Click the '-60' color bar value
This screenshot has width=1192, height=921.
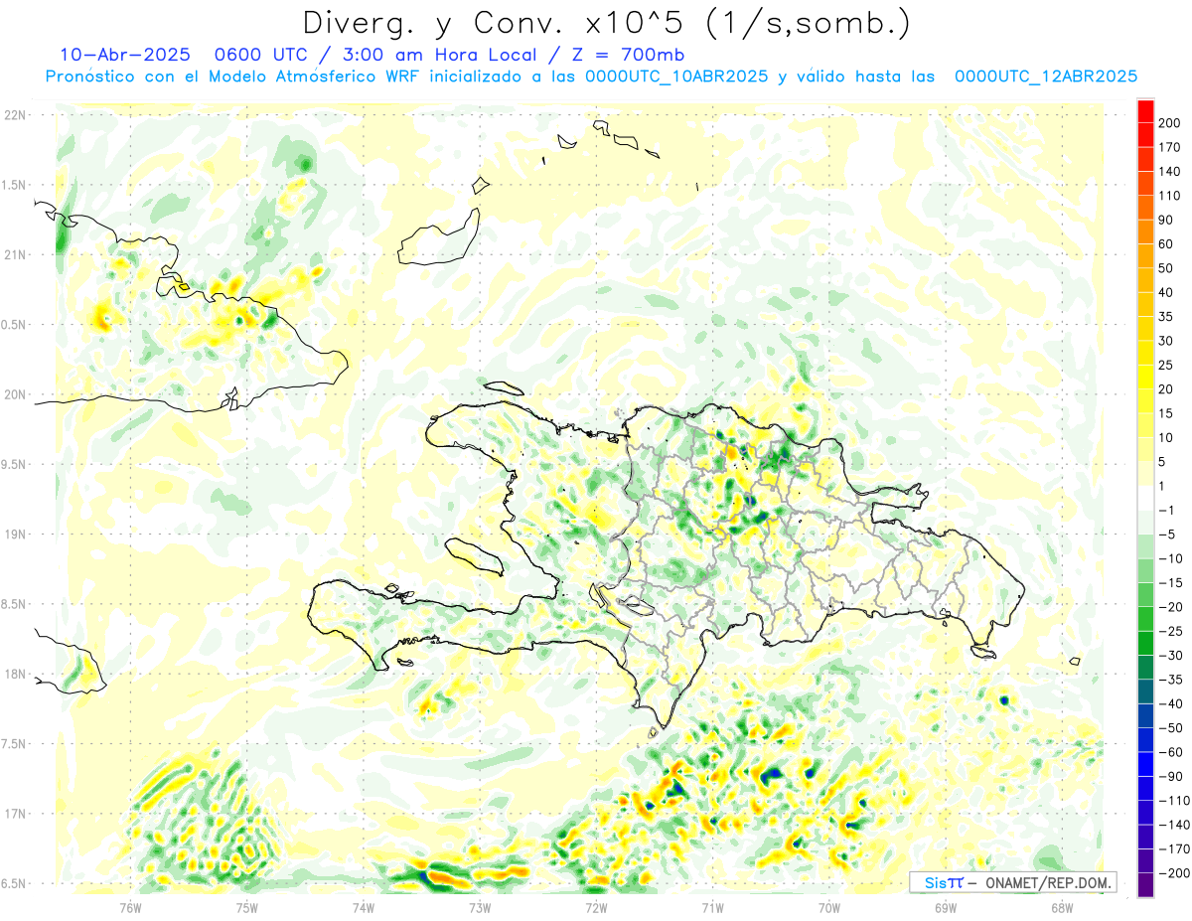[x=1171, y=752]
